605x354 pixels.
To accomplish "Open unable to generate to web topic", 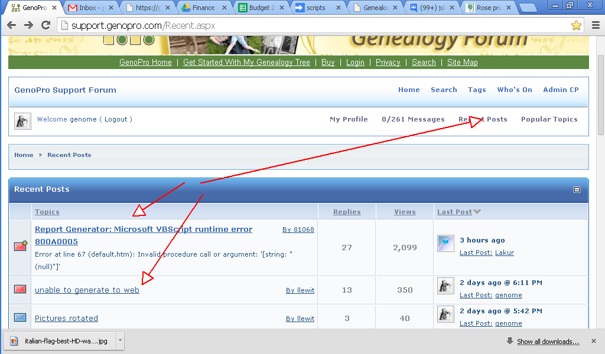I will (87, 290).
